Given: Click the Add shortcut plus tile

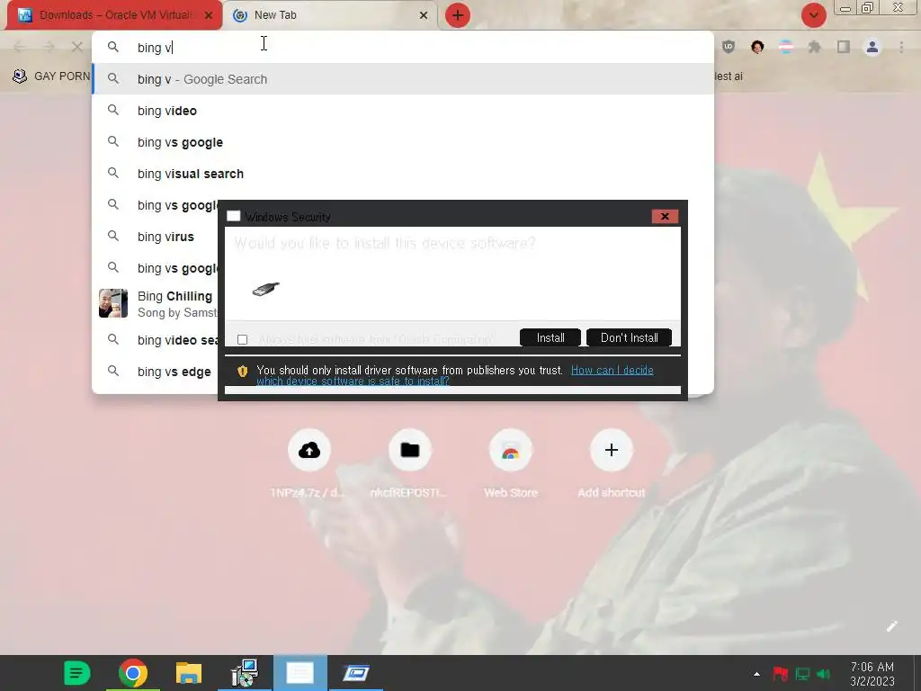Looking at the screenshot, I should pos(611,450).
